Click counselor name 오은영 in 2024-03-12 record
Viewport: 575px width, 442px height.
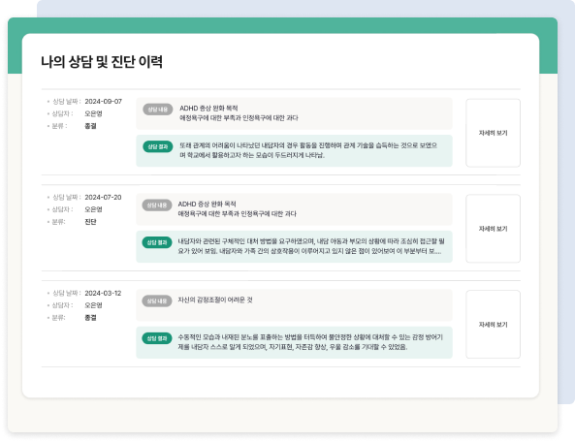pos(93,305)
